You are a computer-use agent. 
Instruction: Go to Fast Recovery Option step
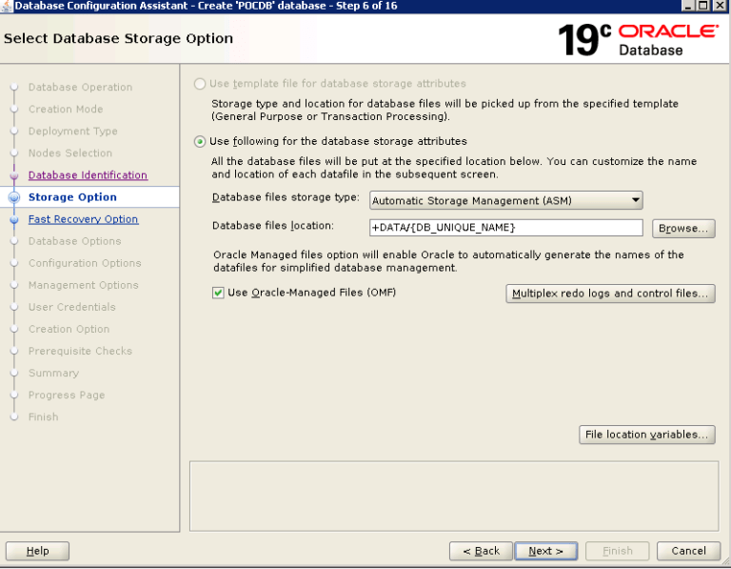point(83,219)
